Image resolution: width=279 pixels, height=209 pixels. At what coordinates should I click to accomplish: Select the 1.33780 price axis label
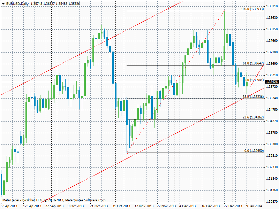pos(272,133)
